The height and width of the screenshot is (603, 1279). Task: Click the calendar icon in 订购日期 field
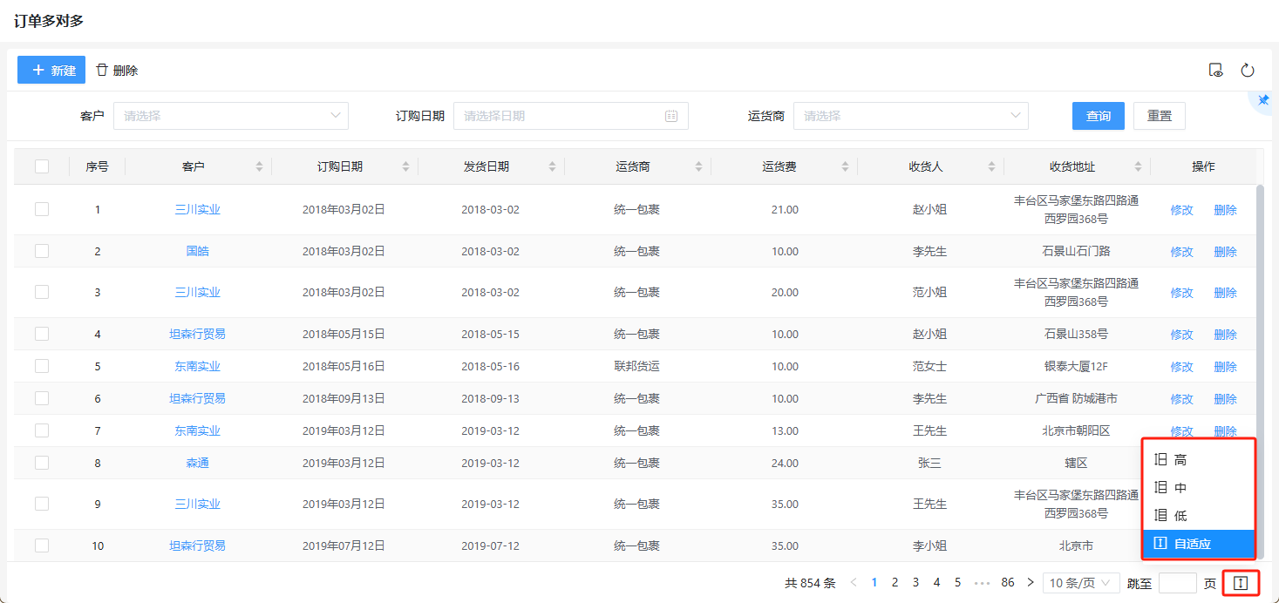tap(671, 116)
